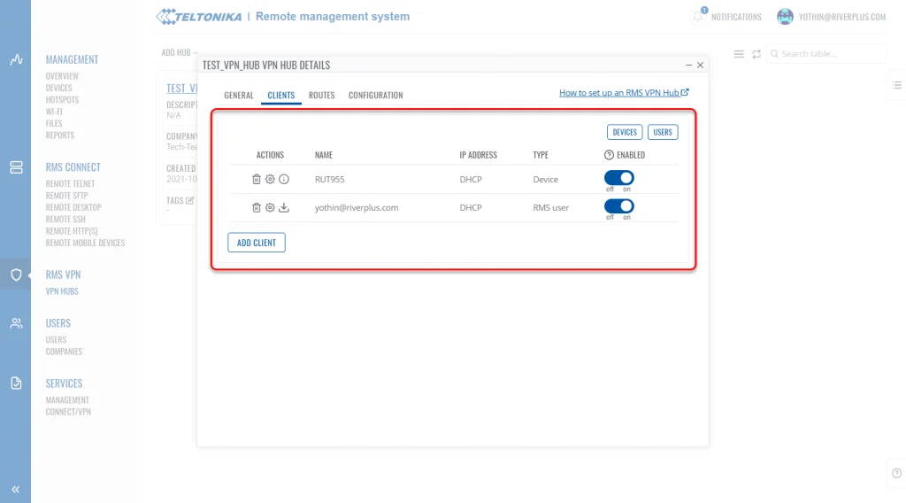906x503 pixels.
Task: Open settings gear for RUT955 client
Action: coord(270,179)
